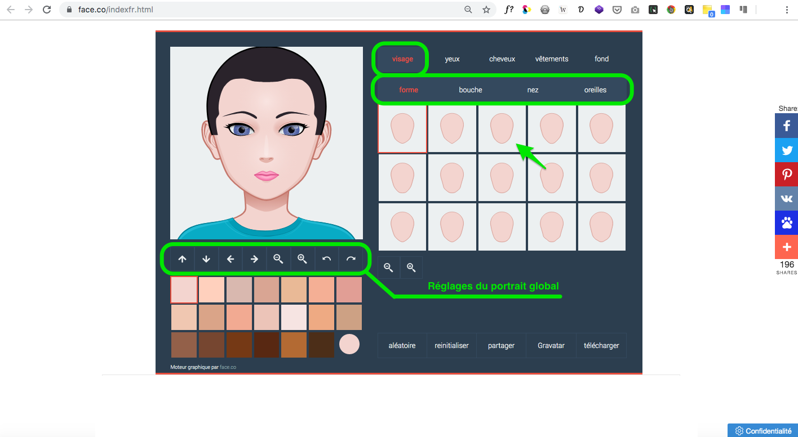Open the bouche sub-tab
The image size is (798, 437).
(x=471, y=90)
